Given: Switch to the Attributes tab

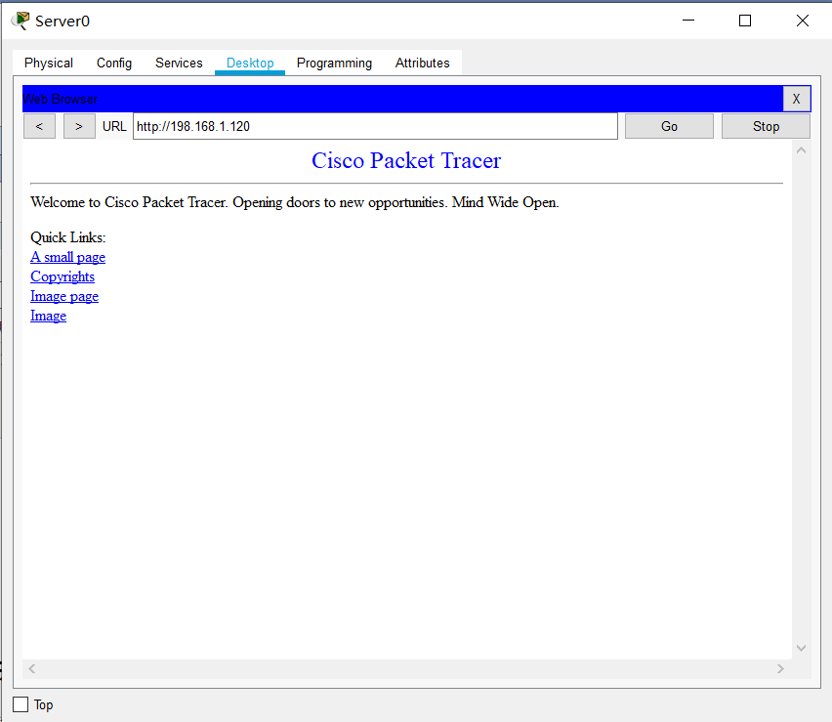Looking at the screenshot, I should coord(423,63).
